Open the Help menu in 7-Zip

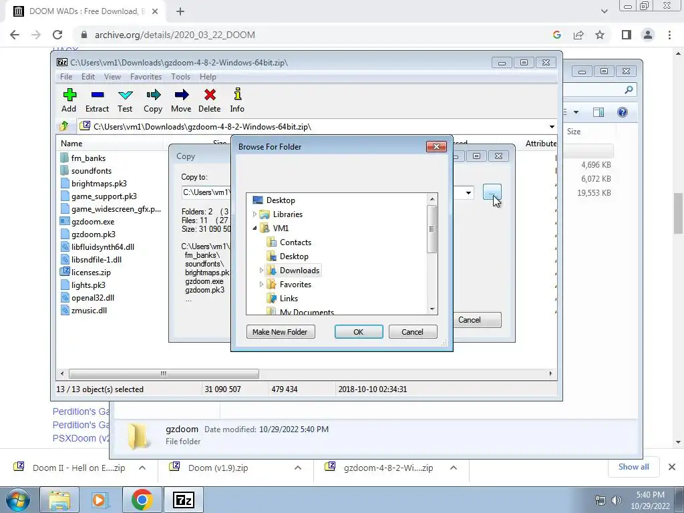click(x=208, y=77)
